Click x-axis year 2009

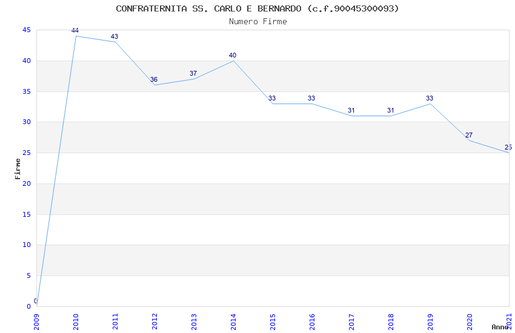click(x=36, y=322)
